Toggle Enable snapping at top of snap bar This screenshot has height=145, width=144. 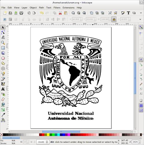tap(141, 27)
